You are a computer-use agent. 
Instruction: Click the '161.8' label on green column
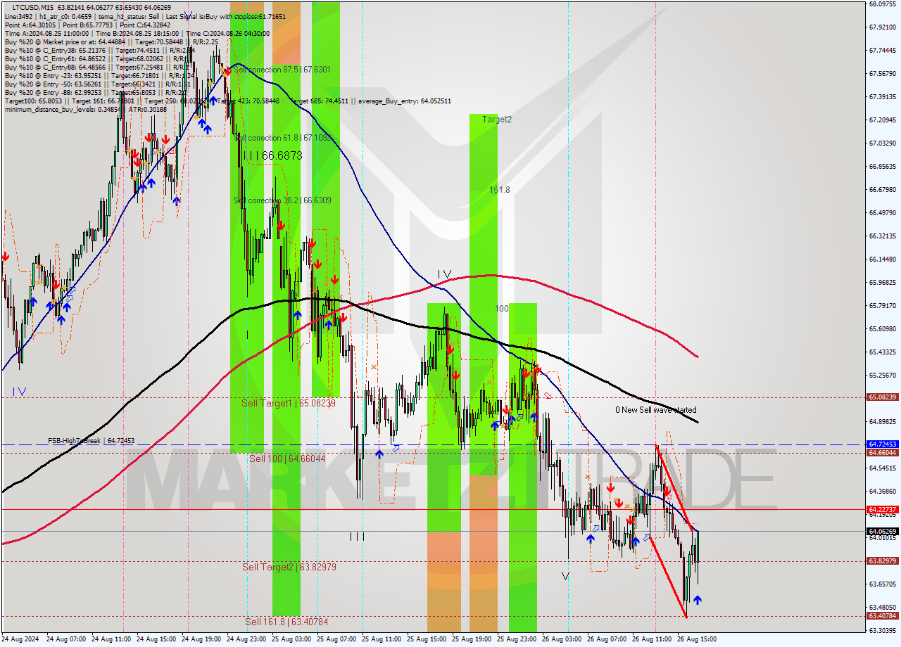click(500, 190)
